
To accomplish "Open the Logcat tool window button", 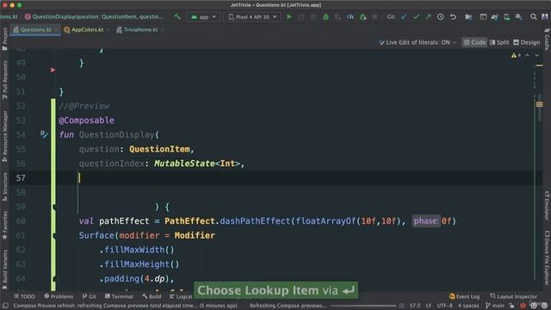I will pos(181,296).
